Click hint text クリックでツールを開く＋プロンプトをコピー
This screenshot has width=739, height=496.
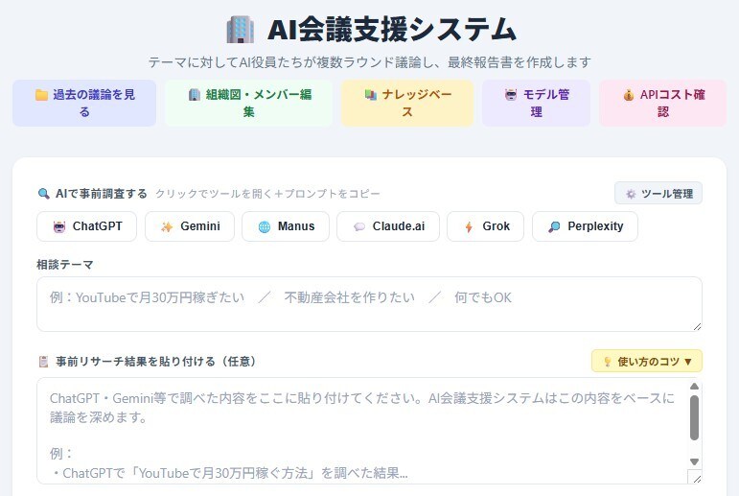click(x=267, y=194)
